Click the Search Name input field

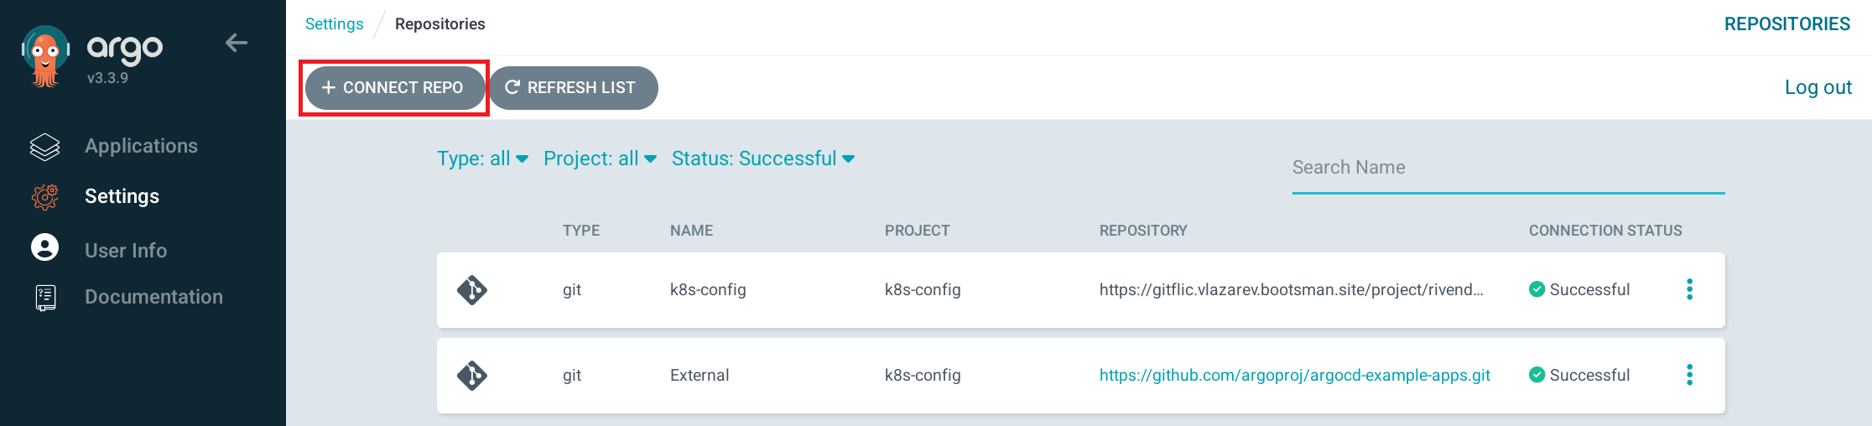[x=1508, y=168]
